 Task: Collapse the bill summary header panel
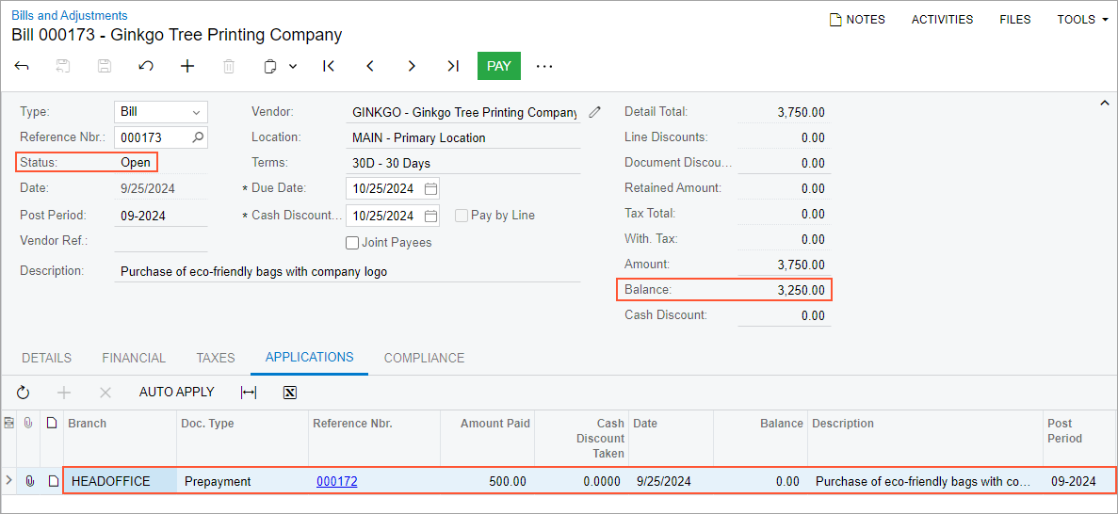[x=1105, y=104]
